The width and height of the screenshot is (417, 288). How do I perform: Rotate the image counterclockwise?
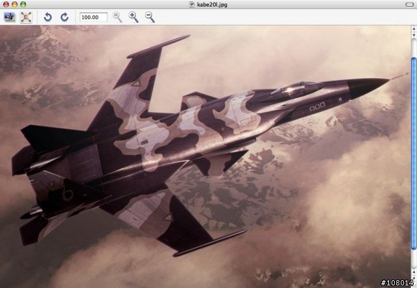pyautogui.click(x=48, y=17)
